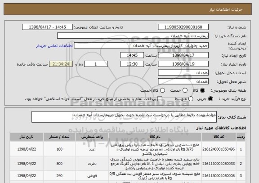Click the validity time field 12:30
259x183 pixels.
132,64
